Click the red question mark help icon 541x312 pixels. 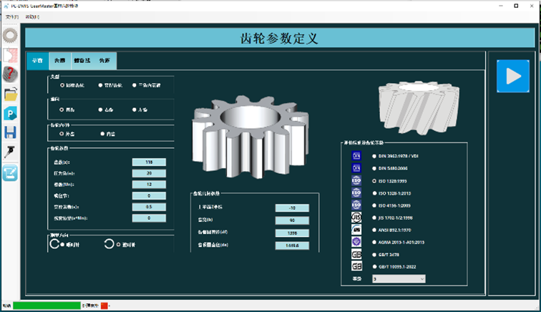tap(11, 74)
